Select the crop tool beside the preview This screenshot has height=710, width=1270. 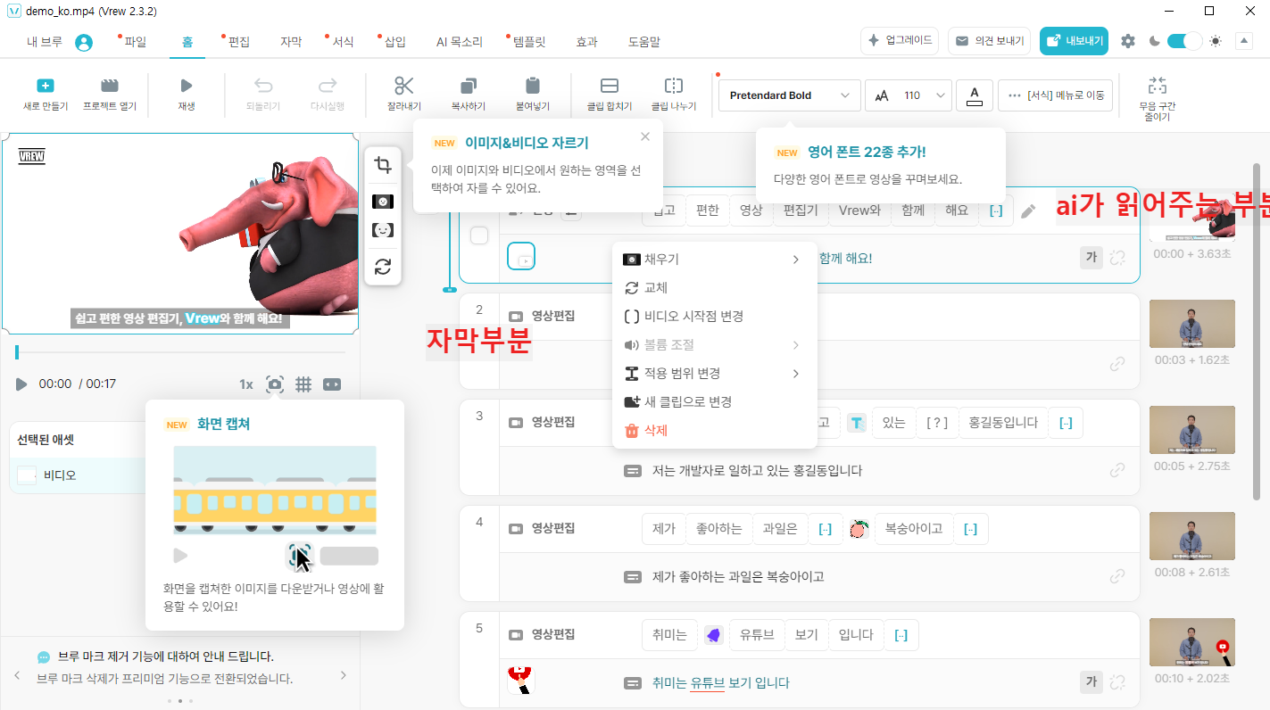(383, 165)
